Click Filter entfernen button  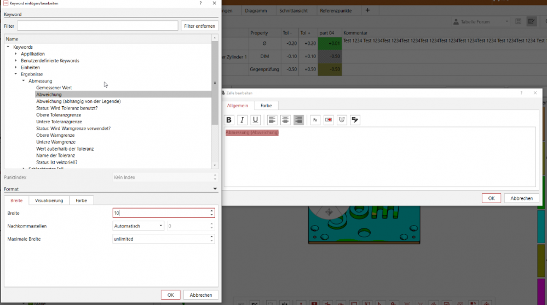click(199, 26)
